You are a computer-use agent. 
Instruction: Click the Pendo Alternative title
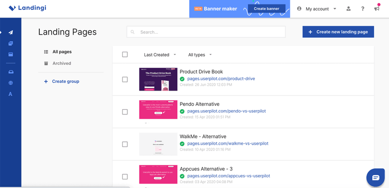coord(199,104)
